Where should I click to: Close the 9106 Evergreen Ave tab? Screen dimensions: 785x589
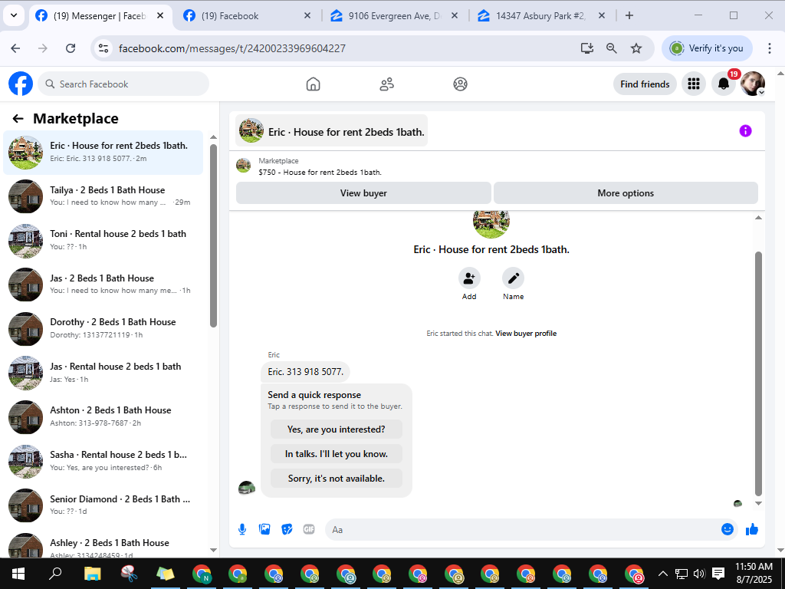pyautogui.click(x=454, y=15)
